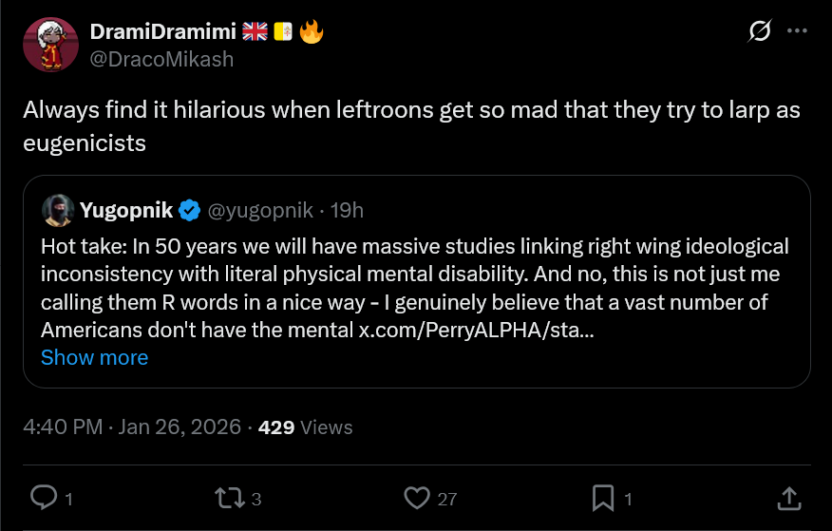Click the blue verified badge

[190, 210]
